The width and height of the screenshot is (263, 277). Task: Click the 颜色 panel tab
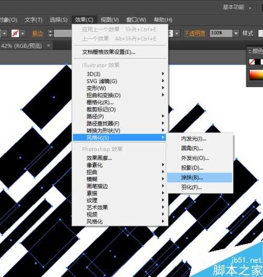257,51
